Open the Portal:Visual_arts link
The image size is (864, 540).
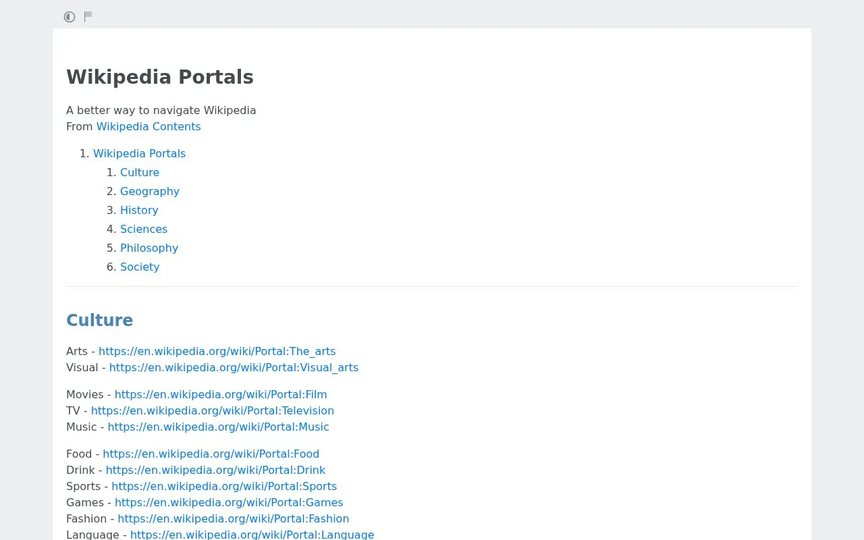point(234,367)
